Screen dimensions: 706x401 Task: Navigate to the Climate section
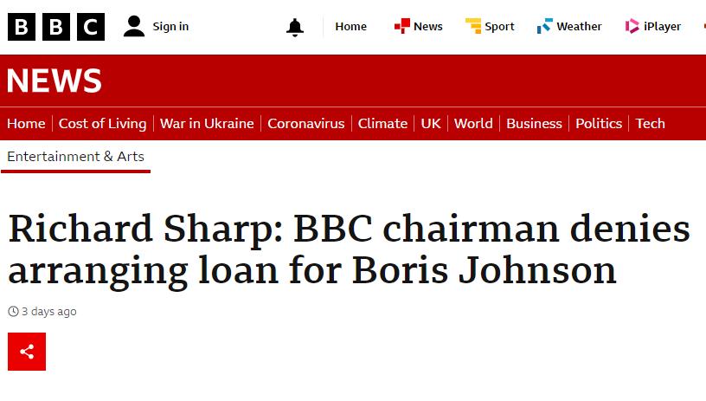pos(382,123)
